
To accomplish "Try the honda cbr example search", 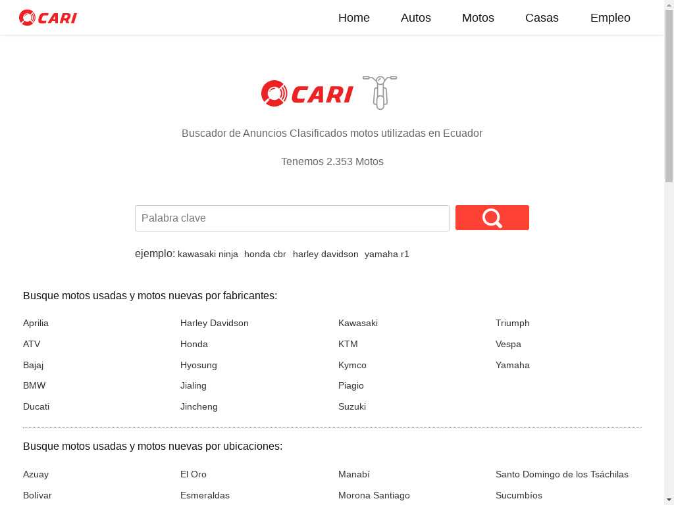I will pyautogui.click(x=265, y=254).
